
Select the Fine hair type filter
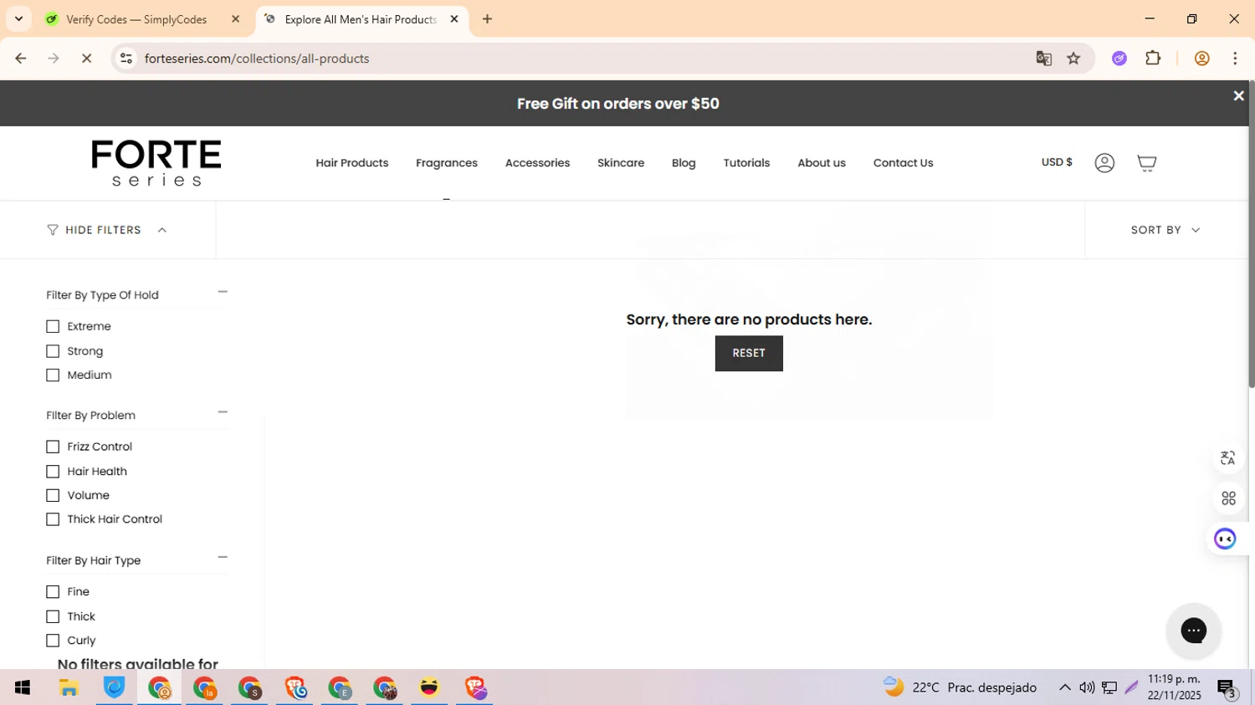tap(53, 592)
